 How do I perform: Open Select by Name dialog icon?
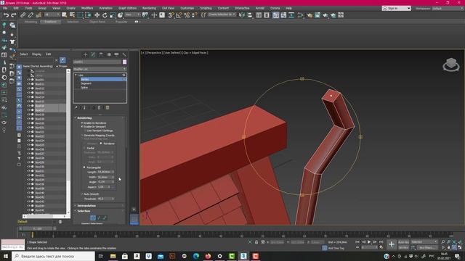tap(72, 15)
